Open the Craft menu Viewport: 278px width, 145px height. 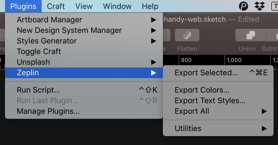tap(56, 6)
